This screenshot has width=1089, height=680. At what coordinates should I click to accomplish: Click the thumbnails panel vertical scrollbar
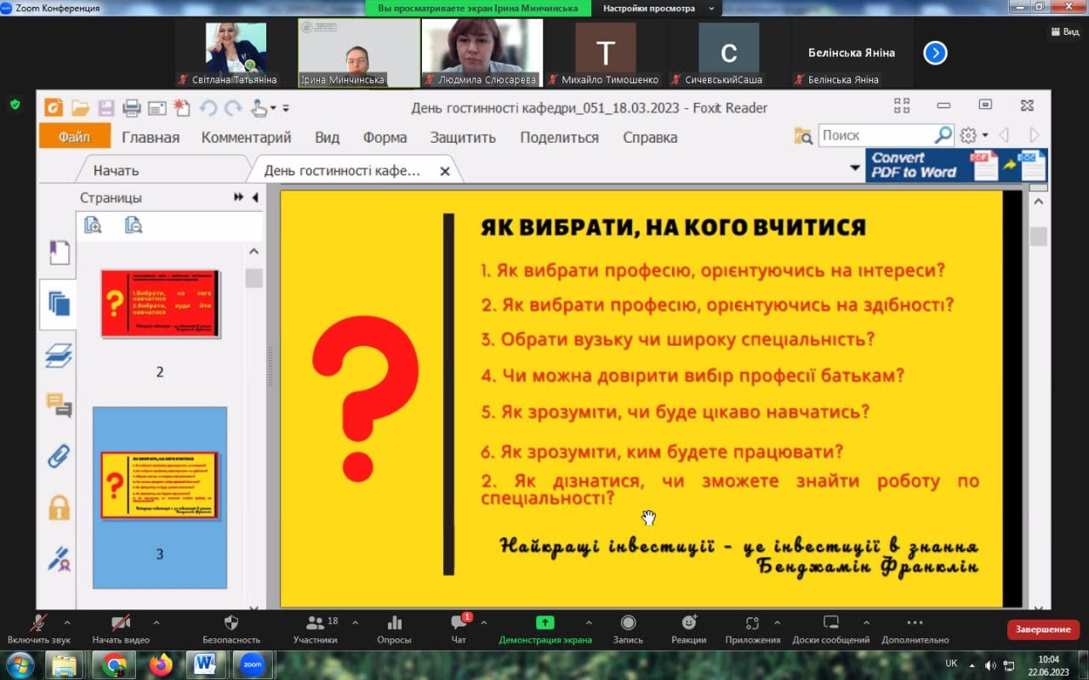254,428
